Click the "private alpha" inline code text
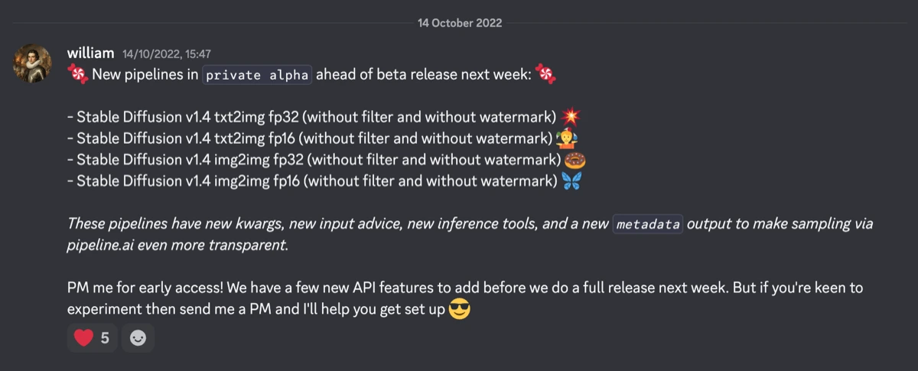This screenshot has height=371, width=918. click(x=257, y=75)
